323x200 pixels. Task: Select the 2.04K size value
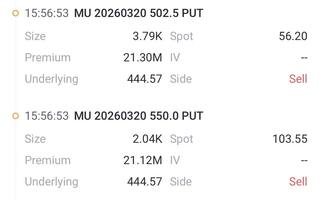[147, 139]
